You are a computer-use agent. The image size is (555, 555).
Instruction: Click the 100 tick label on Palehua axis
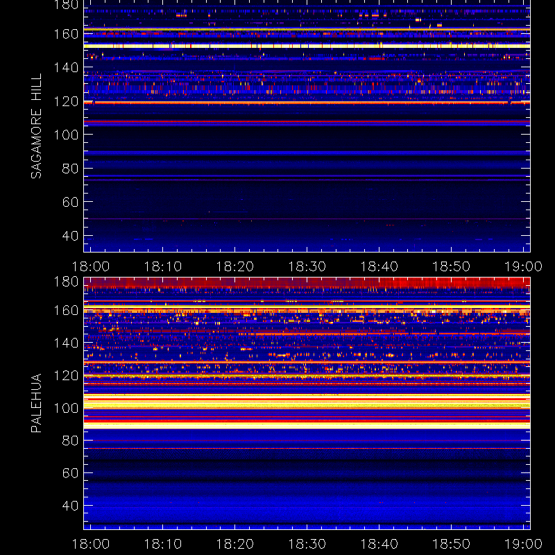coord(66,408)
